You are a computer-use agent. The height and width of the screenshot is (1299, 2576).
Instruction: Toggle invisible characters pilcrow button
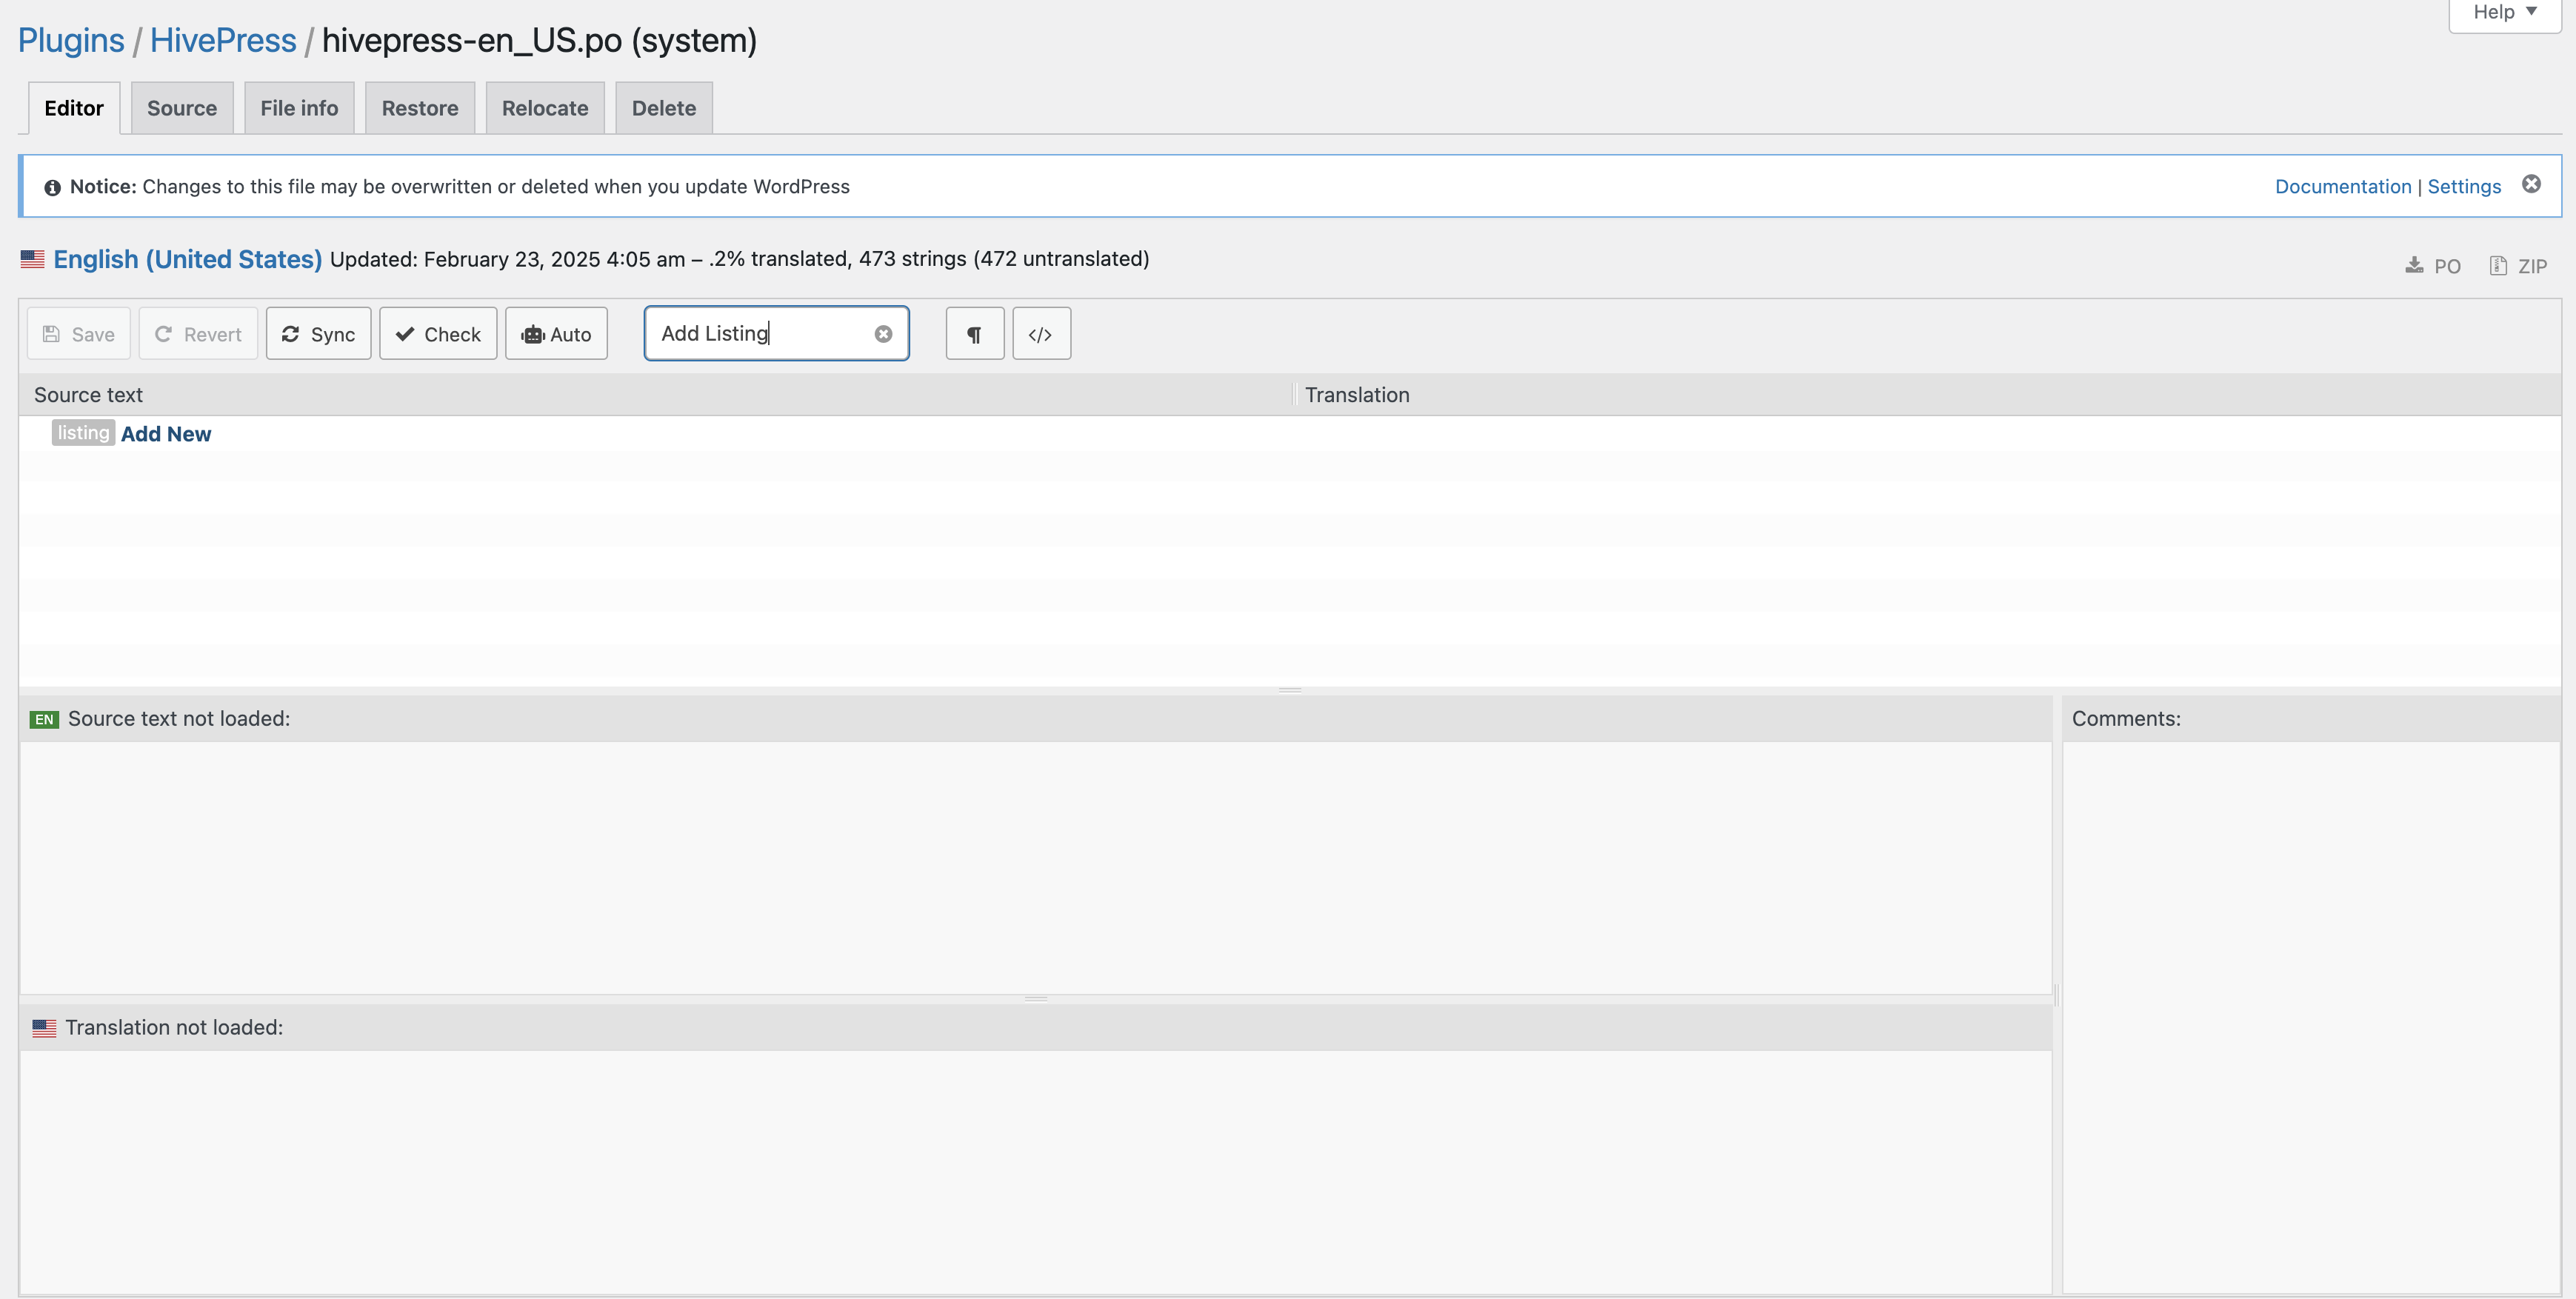974,334
